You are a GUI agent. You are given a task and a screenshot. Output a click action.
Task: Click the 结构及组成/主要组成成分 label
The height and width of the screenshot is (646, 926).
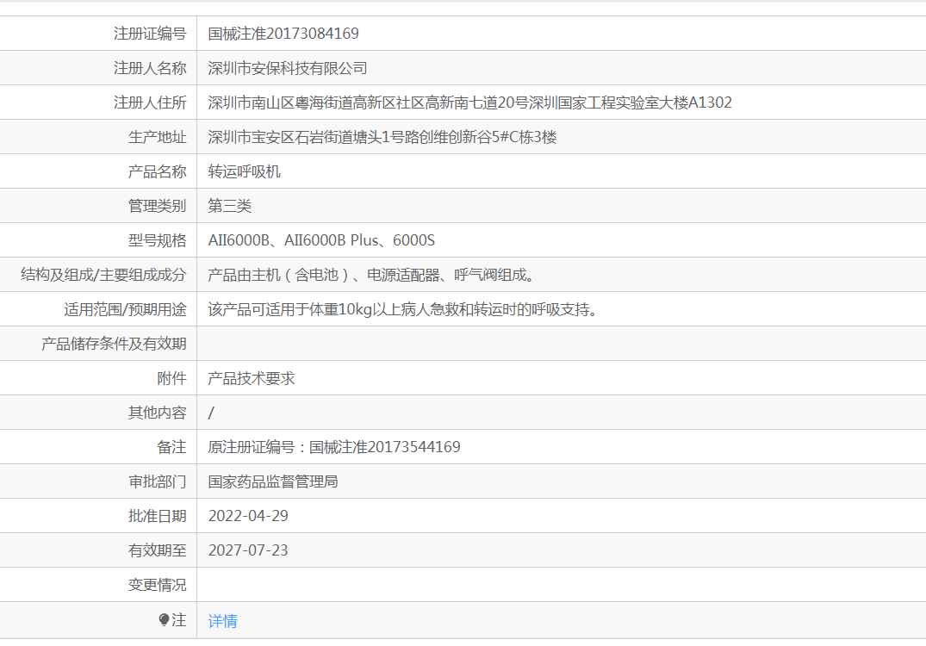pyautogui.click(x=103, y=275)
